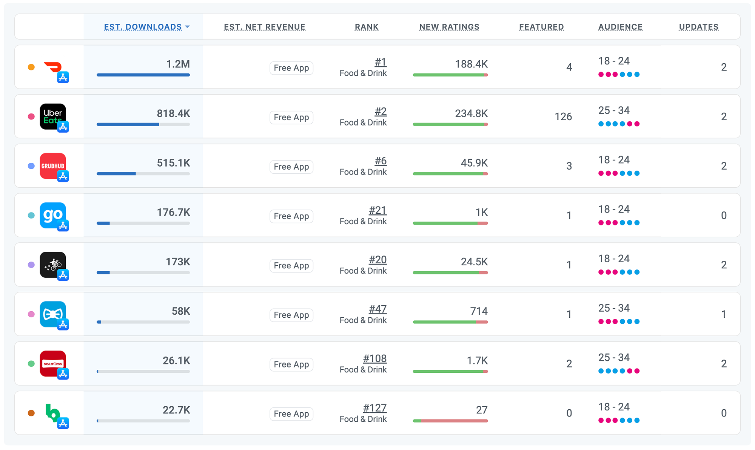This screenshot has height=450, width=755.
Task: Open the blue goPuff app icon
Action: [x=53, y=215]
